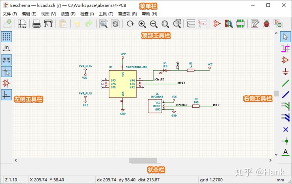Image resolution: width=292 pixels, height=184 pixels.
Task: Click the R1 resistor symbol
Action: click(191, 70)
